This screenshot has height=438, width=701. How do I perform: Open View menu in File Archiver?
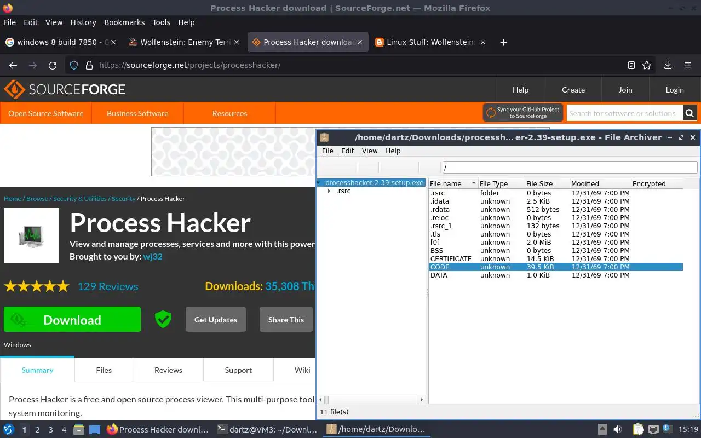pyautogui.click(x=370, y=151)
